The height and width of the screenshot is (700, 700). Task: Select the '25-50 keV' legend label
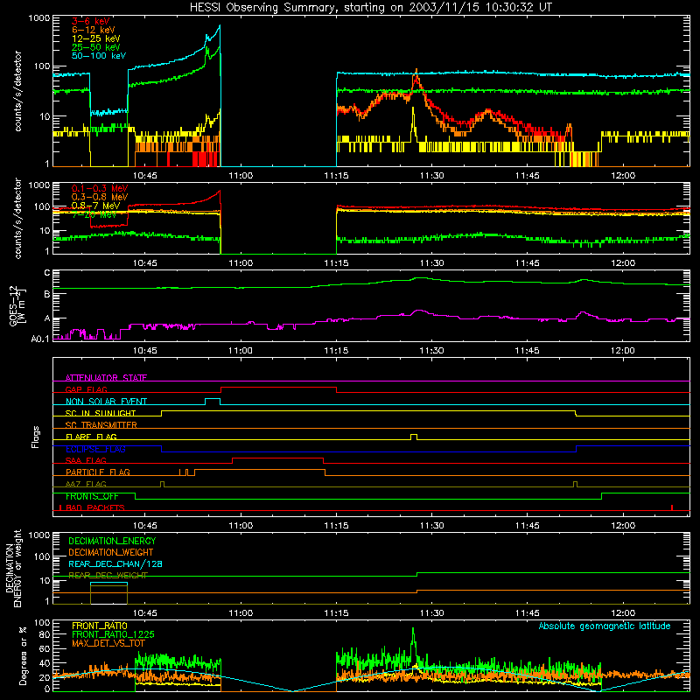click(x=96, y=47)
